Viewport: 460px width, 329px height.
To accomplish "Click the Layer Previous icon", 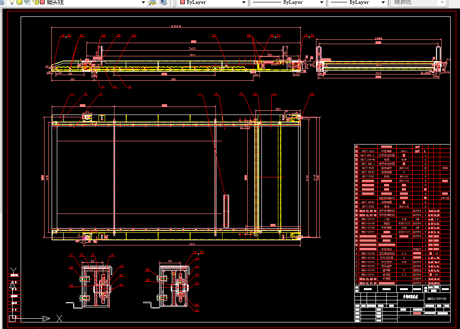I will click(163, 2).
